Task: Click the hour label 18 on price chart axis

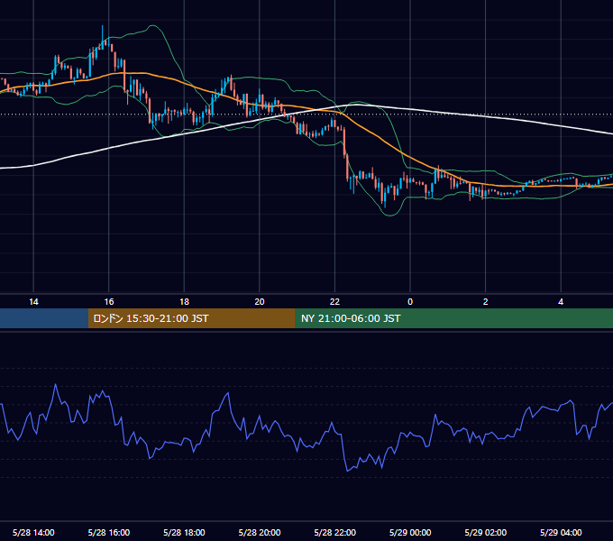Action: click(184, 302)
